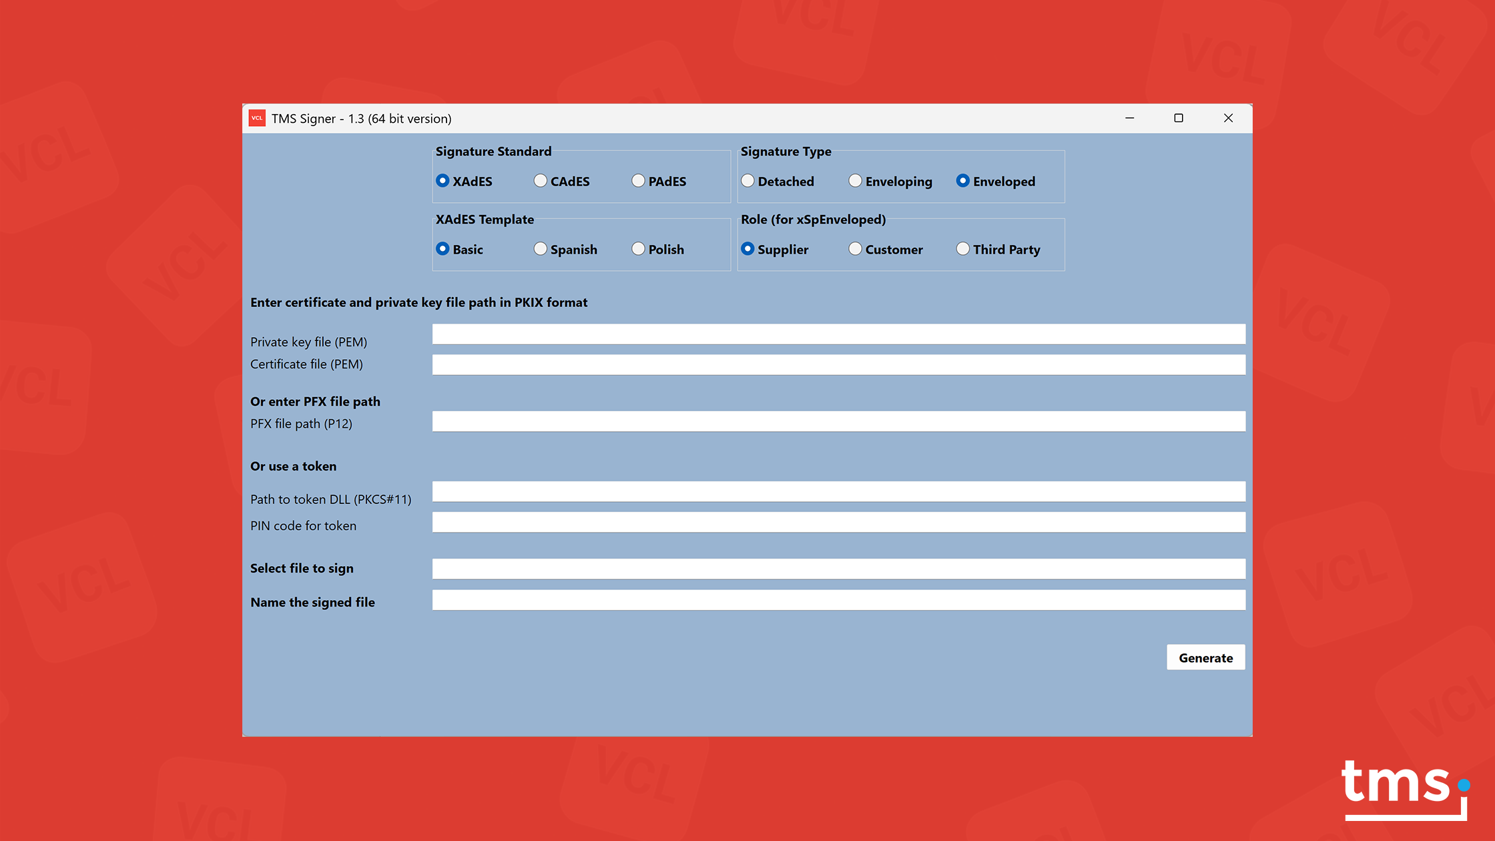This screenshot has width=1495, height=841.
Task: Focus the Path to token DLL field
Action: coord(838,492)
